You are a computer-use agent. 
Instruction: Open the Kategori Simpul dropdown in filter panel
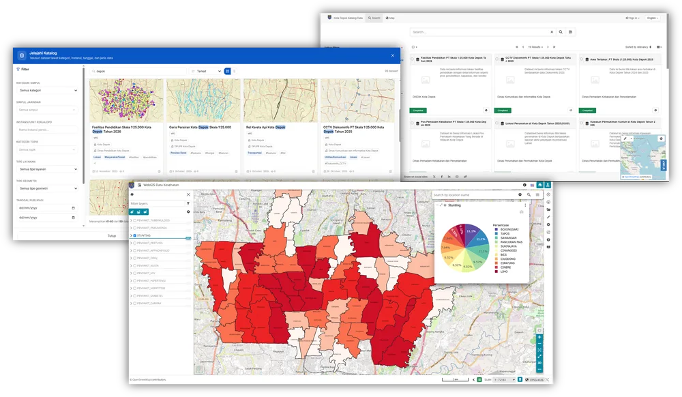[x=48, y=91]
